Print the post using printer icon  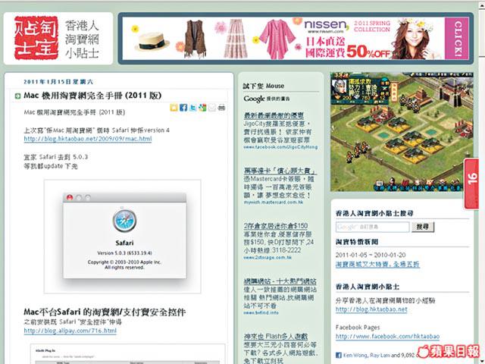[x=221, y=108]
